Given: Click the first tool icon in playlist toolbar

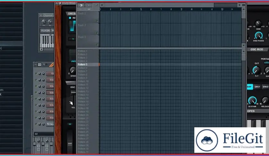Looking at the screenshot, I should point(81,5).
